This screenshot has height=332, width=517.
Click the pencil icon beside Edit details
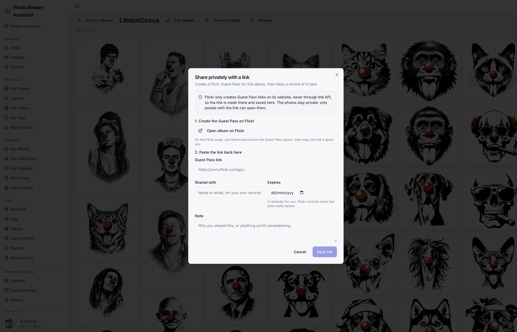(168, 20)
